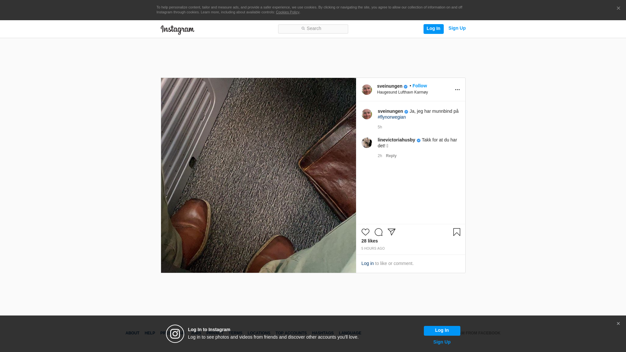Click the post photo of shoes
The image size is (626, 352).
click(258, 175)
